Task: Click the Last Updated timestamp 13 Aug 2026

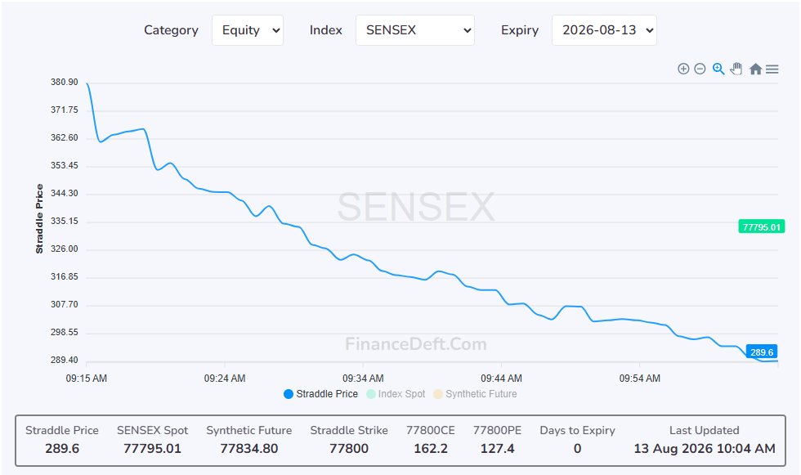Action: pyautogui.click(x=705, y=449)
